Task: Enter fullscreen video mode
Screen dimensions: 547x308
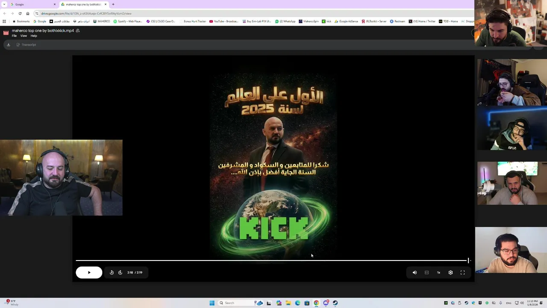Action: pos(462,272)
